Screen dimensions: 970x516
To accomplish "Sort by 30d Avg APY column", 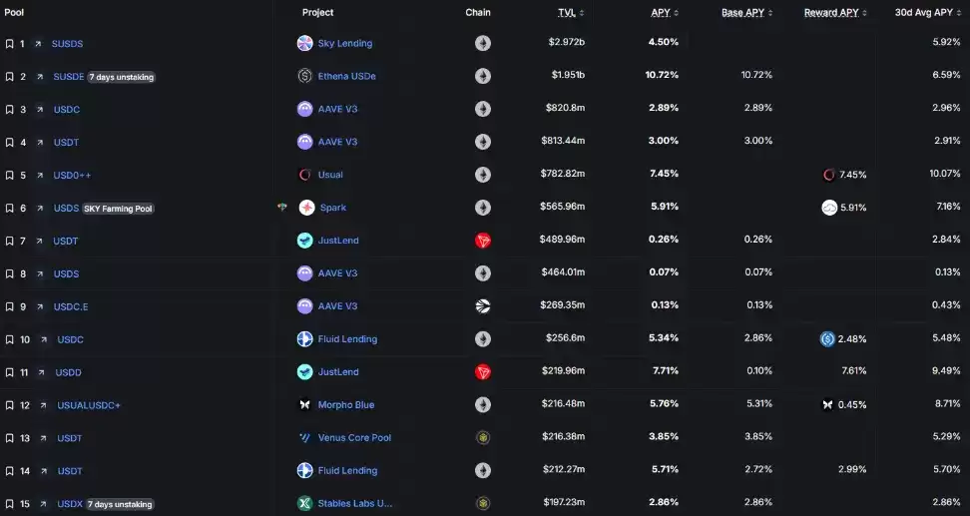I will pyautogui.click(x=923, y=13).
